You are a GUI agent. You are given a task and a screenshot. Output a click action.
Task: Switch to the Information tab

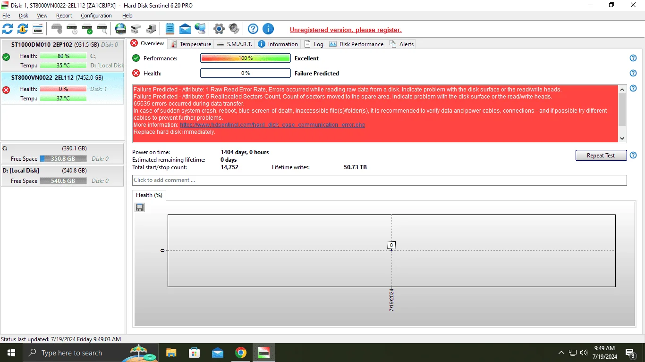point(278,44)
